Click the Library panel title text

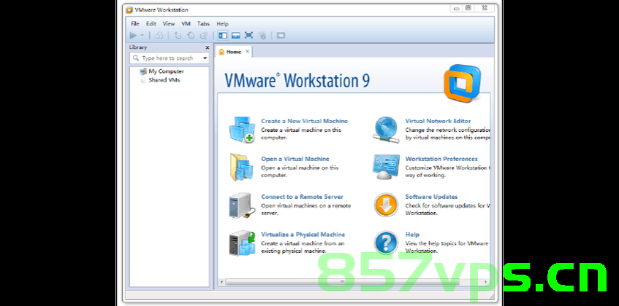138,47
